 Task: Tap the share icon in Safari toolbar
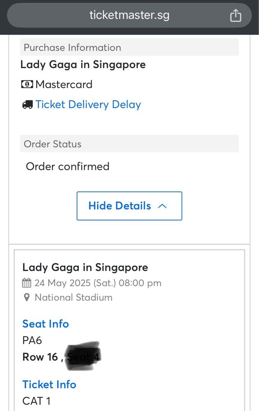pyautogui.click(x=235, y=15)
